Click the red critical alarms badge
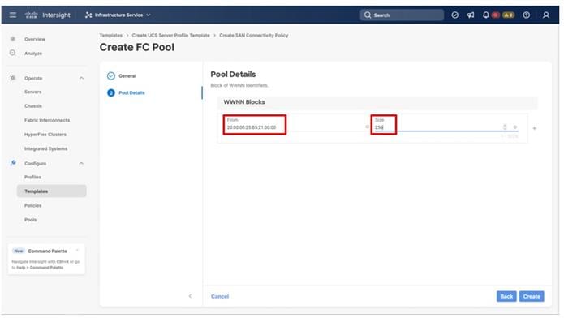Viewport: 564px width, 318px height. [496, 15]
